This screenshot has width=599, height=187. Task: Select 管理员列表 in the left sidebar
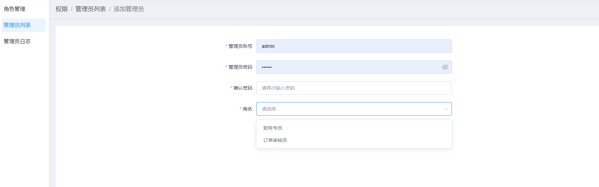(x=17, y=25)
